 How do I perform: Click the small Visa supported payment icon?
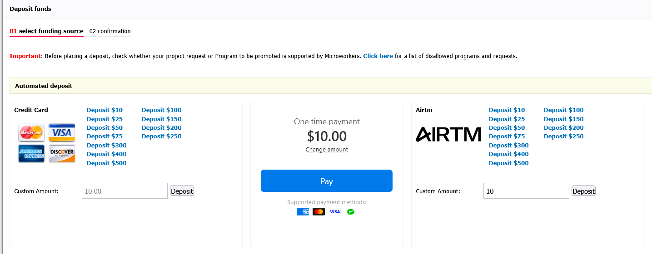(x=335, y=212)
